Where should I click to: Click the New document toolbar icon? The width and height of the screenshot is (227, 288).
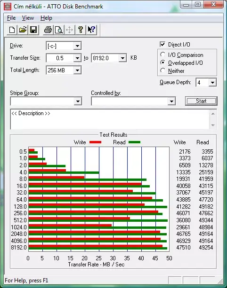pos(12,30)
